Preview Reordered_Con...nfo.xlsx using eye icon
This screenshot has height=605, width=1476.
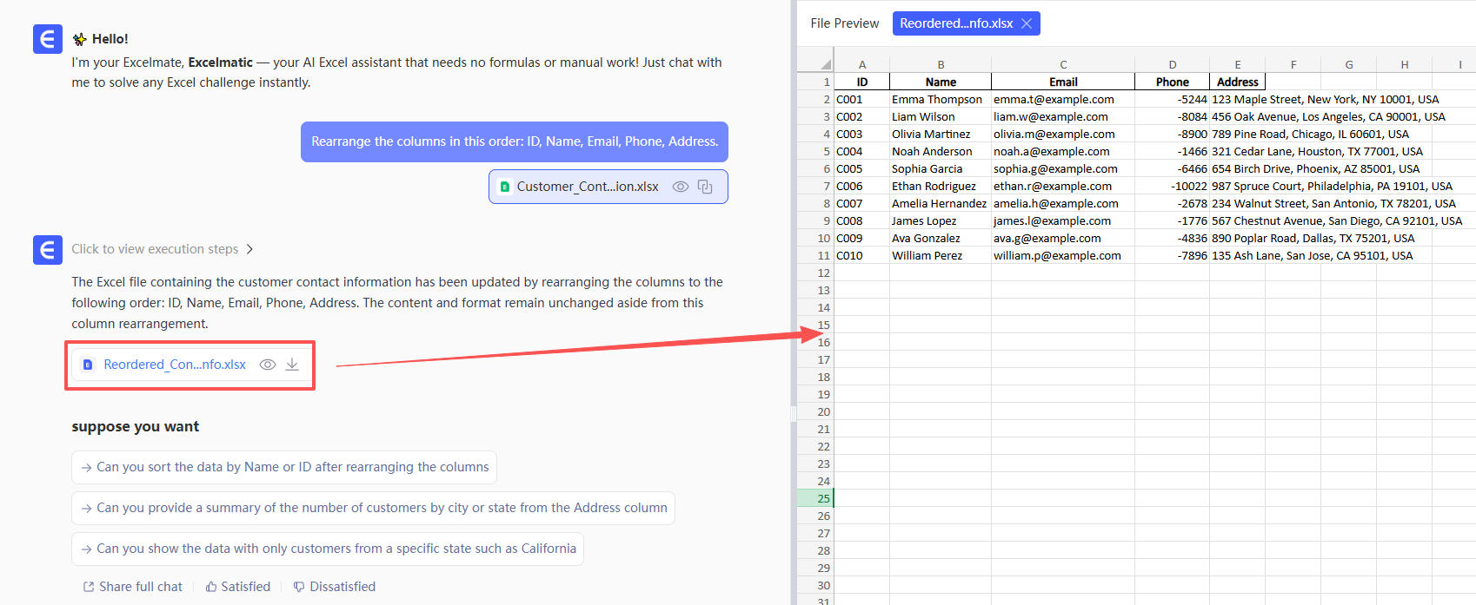coord(268,365)
